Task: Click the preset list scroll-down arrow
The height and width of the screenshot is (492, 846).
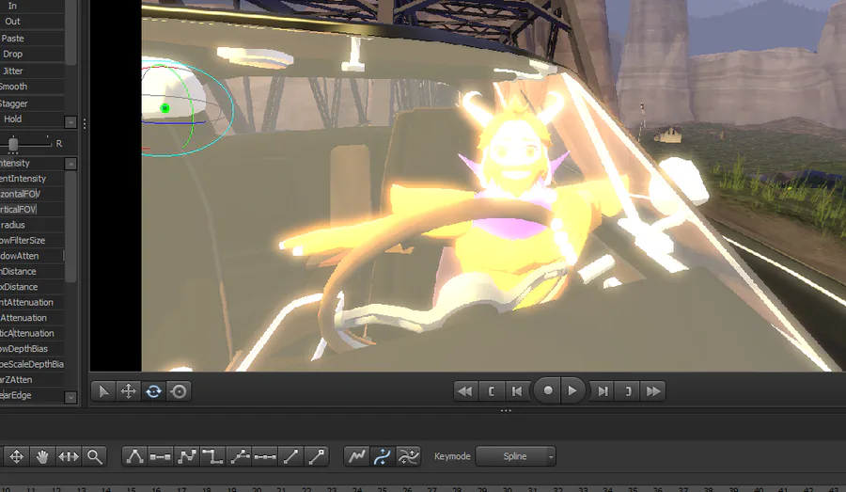Action: (x=70, y=122)
